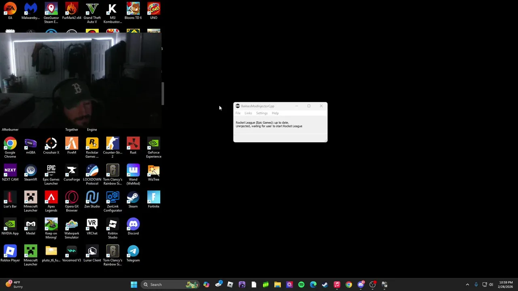Launch Roblox Player desktop shortcut
The height and width of the screenshot is (291, 518).
(x=10, y=254)
